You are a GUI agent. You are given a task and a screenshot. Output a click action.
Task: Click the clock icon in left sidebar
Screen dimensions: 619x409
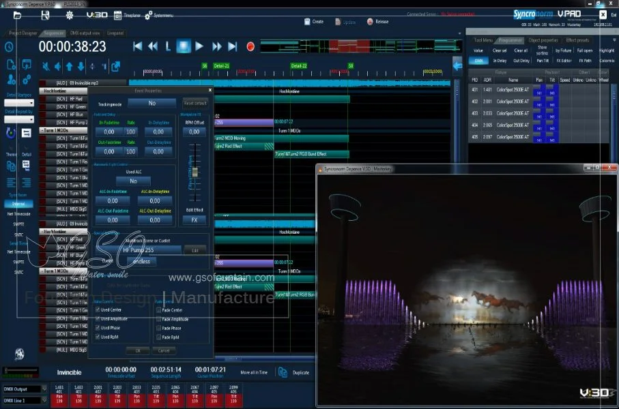tap(9, 47)
